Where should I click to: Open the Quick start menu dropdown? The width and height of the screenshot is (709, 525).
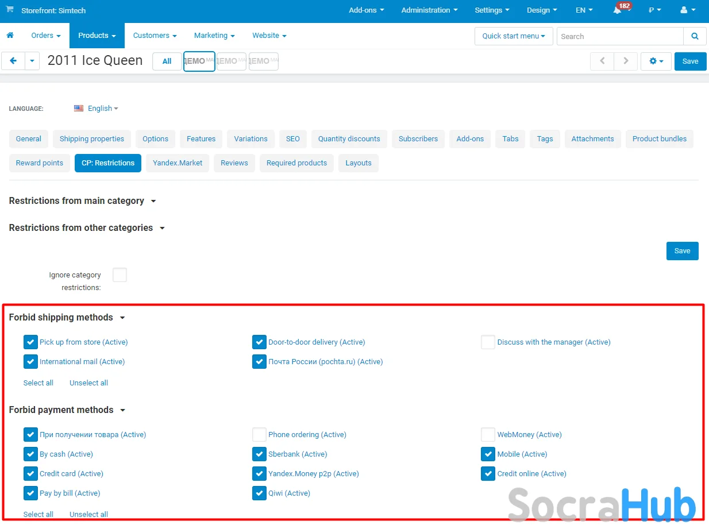(513, 36)
